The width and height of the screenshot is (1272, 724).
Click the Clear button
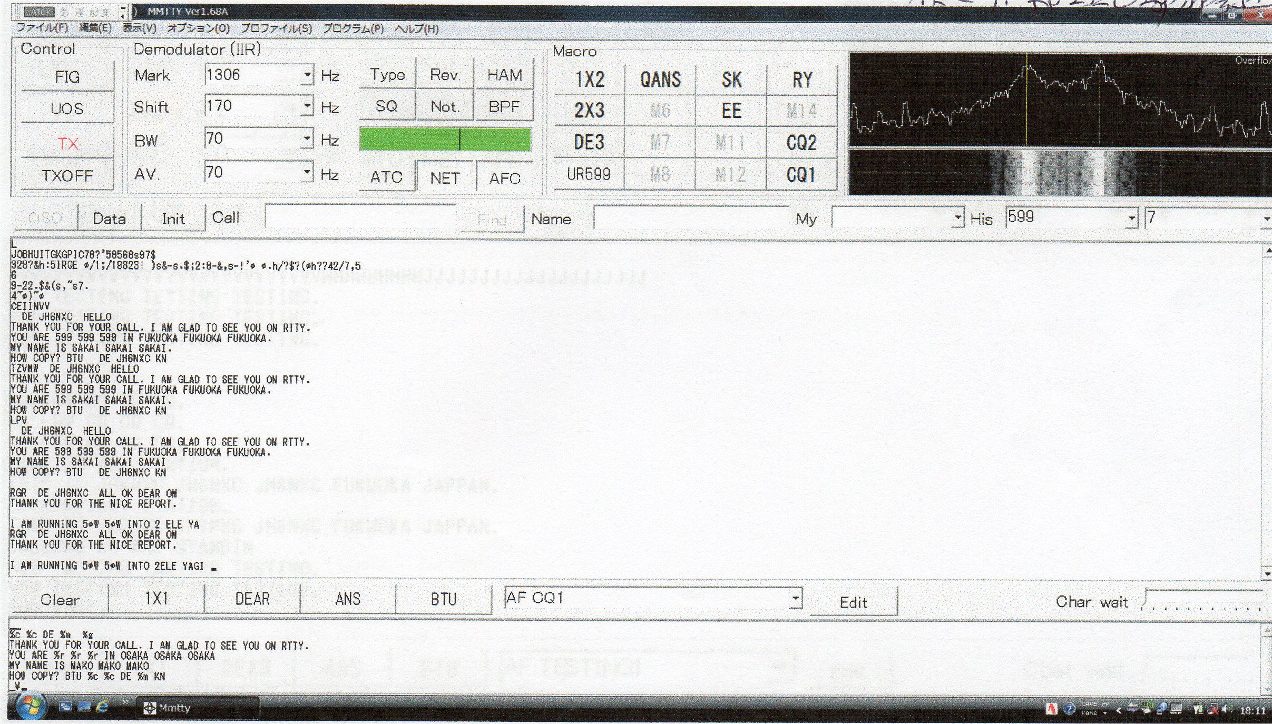(60, 600)
